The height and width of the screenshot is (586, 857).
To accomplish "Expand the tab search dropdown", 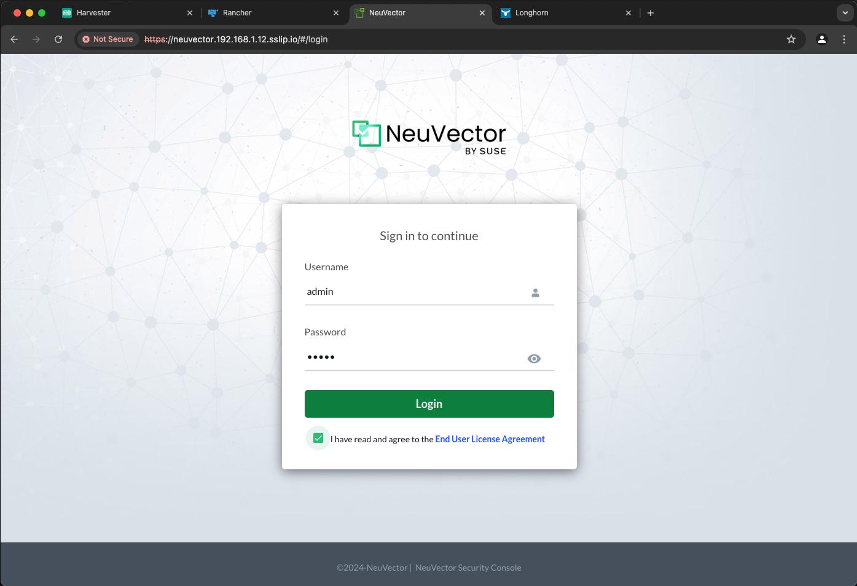I will coord(845,13).
